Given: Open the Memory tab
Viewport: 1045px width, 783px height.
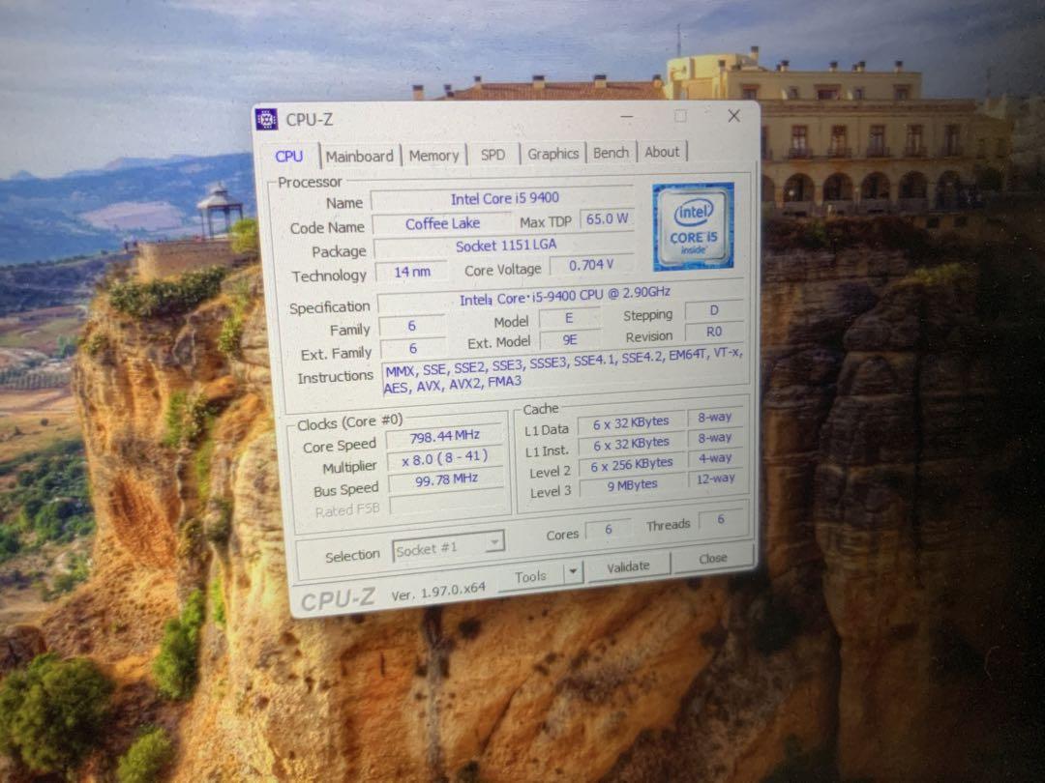Looking at the screenshot, I should pyautogui.click(x=433, y=155).
